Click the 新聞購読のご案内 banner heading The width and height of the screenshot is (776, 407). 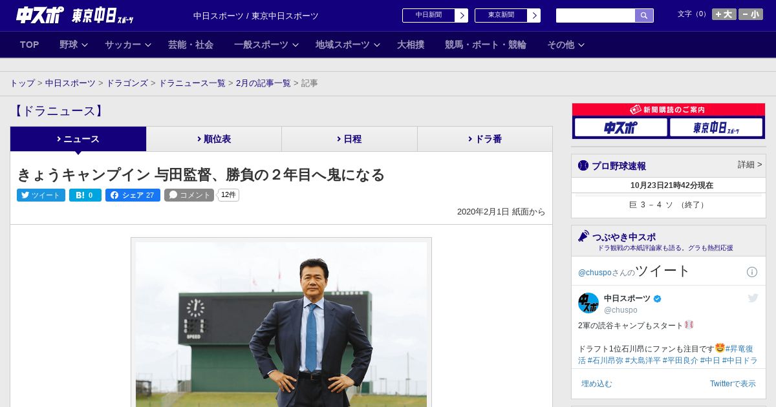click(668, 110)
